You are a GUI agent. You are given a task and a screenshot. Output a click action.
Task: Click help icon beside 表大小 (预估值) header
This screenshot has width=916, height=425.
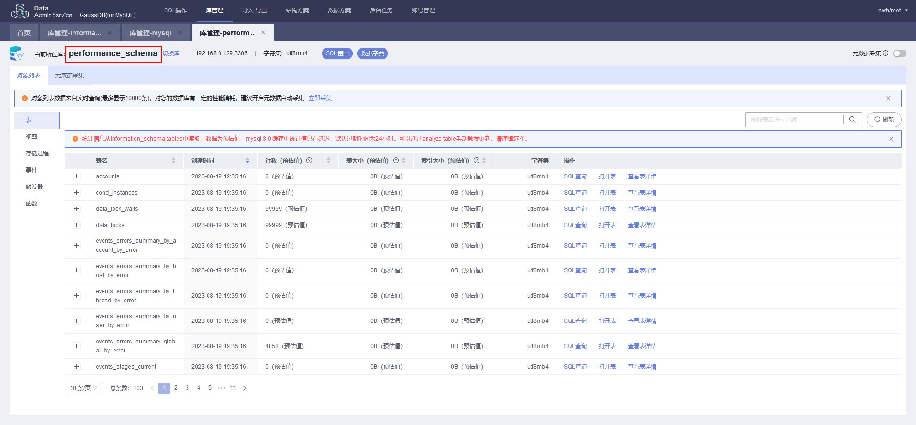(x=396, y=160)
